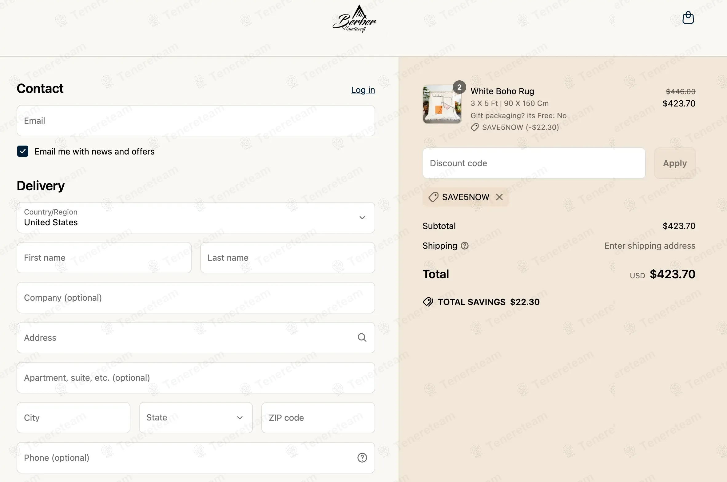Click the Log in link
The width and height of the screenshot is (727, 482).
[363, 90]
